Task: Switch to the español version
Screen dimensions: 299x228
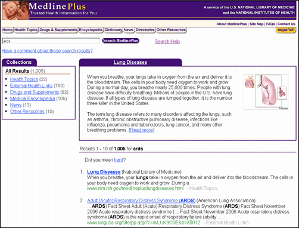Action: [285, 30]
